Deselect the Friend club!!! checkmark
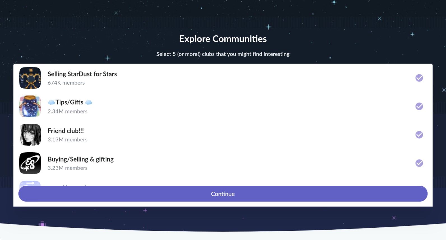This screenshot has width=446, height=240. (x=419, y=135)
